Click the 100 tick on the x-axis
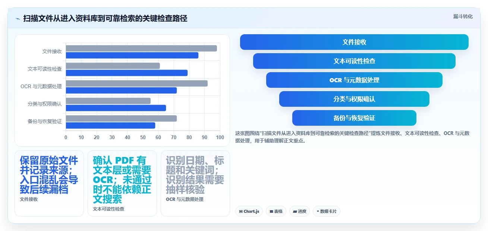 point(220,138)
